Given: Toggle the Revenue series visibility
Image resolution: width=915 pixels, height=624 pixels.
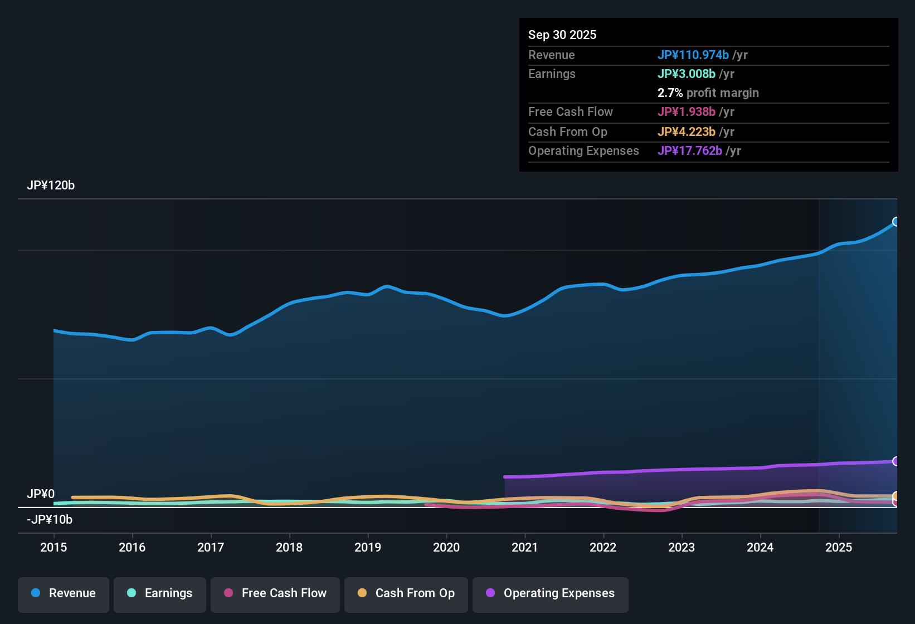Looking at the screenshot, I should tap(63, 593).
